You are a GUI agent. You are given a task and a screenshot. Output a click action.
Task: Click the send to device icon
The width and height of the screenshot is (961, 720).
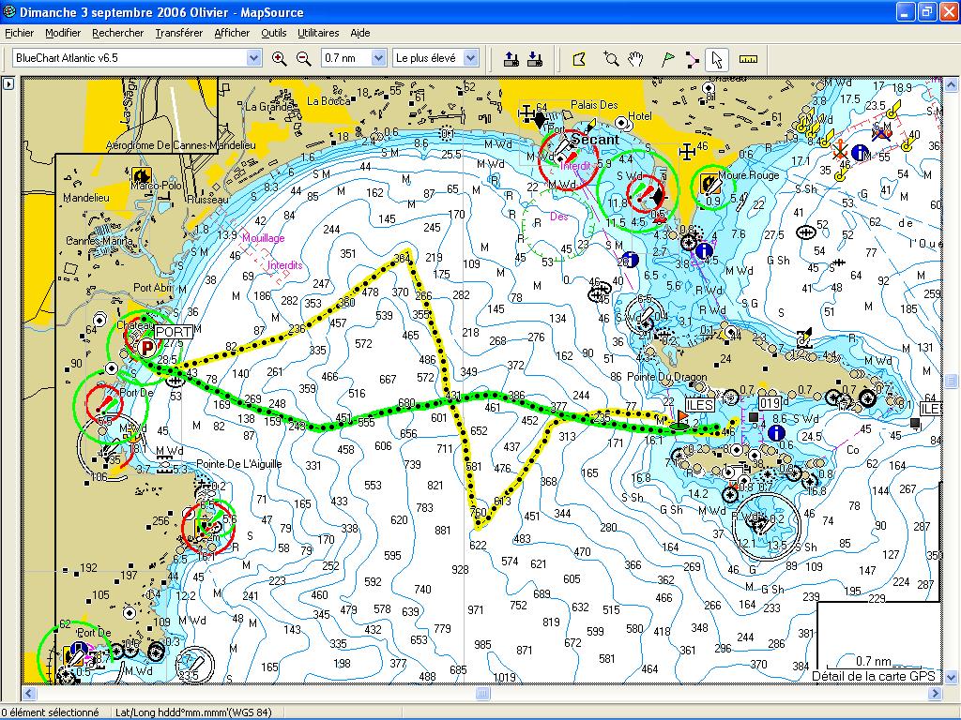511,59
